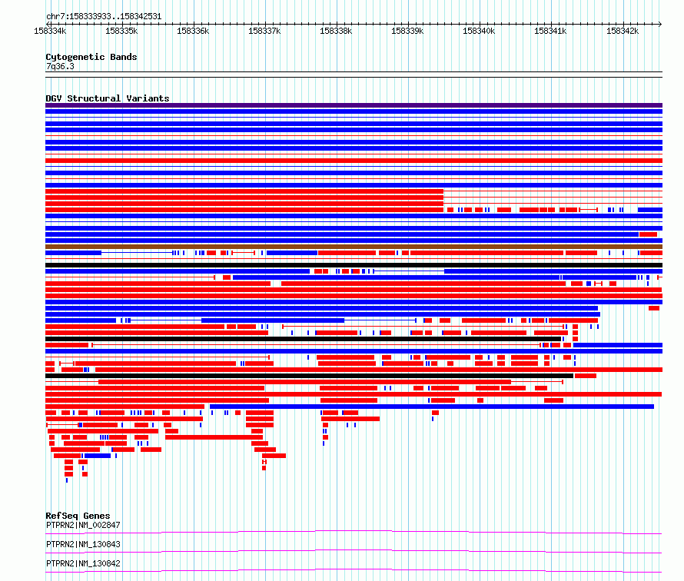Click the 7q36.3 band label

tap(60, 66)
